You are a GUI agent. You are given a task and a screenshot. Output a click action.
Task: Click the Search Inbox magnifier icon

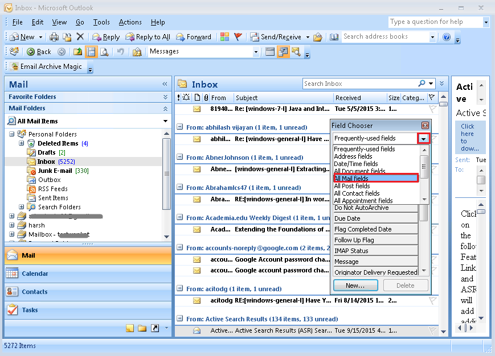pyautogui.click(x=422, y=84)
